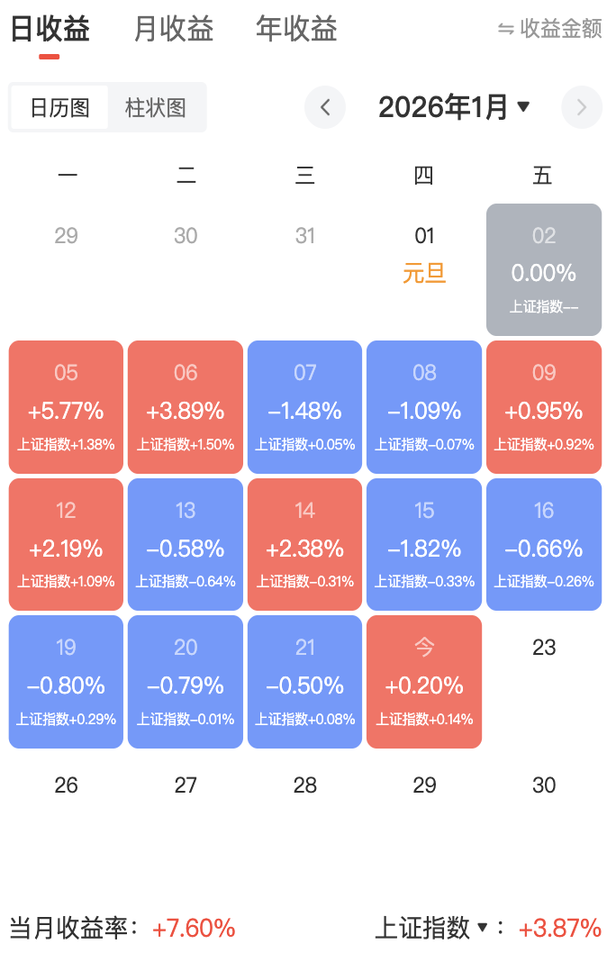Tap the gray 02 cell showing 0.00%
The height and width of the screenshot is (953, 616).
pyautogui.click(x=544, y=269)
